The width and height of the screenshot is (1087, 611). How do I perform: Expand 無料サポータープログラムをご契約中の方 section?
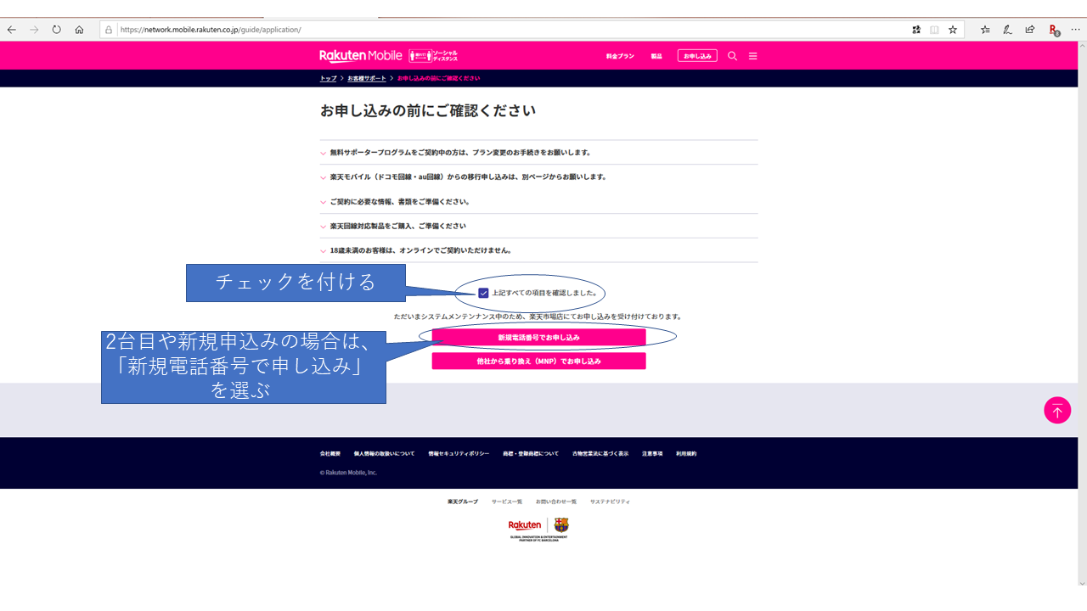(x=538, y=153)
